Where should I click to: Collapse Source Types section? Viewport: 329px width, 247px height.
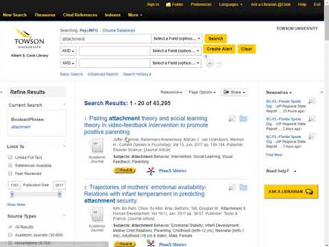(x=64, y=215)
